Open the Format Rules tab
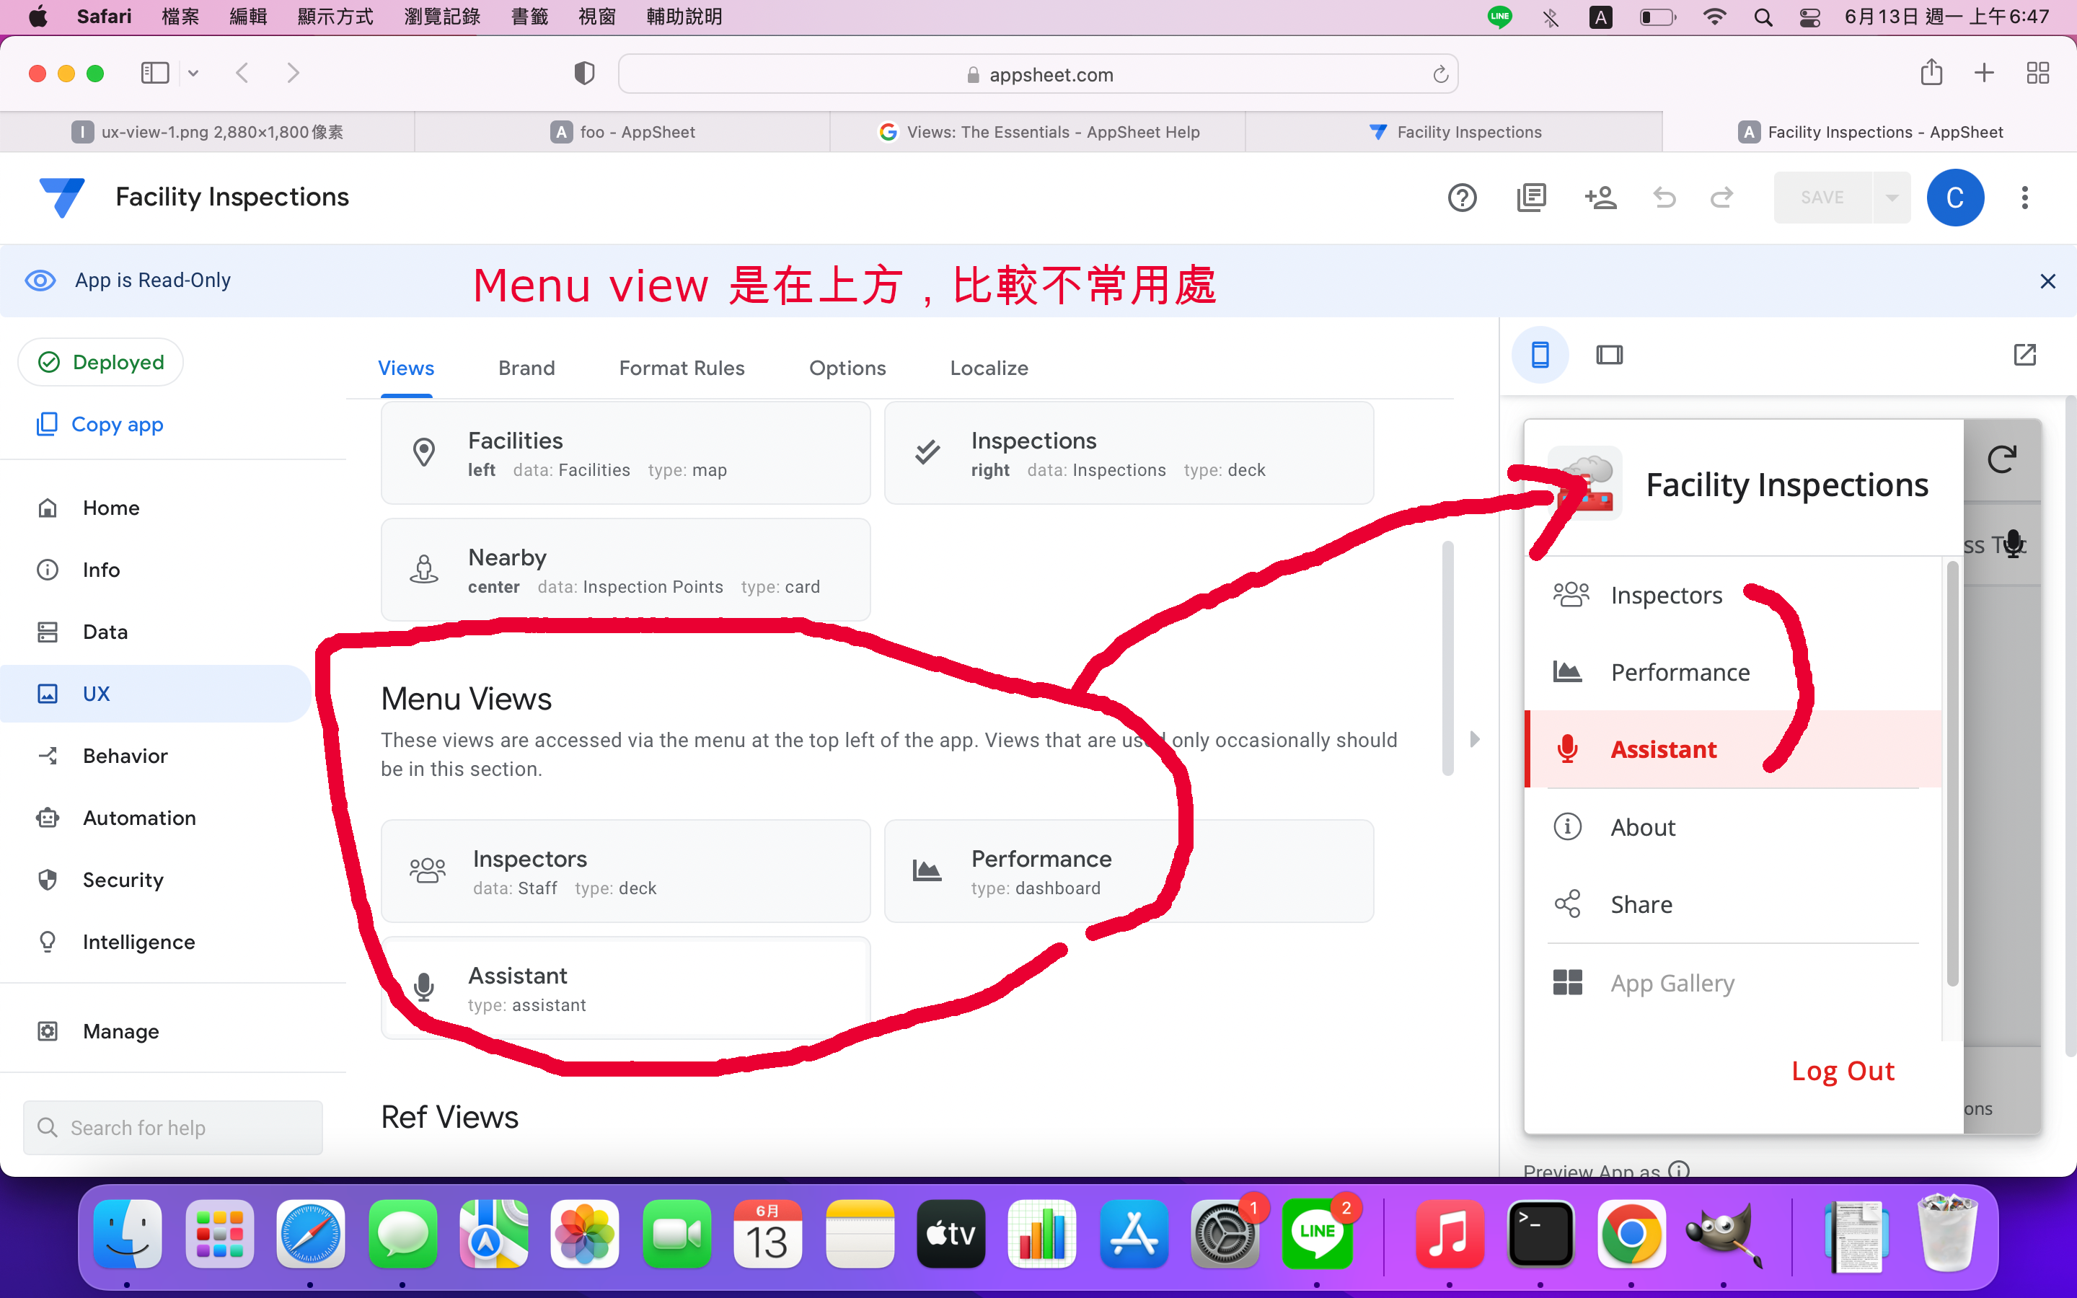The height and width of the screenshot is (1298, 2077). pos(682,368)
